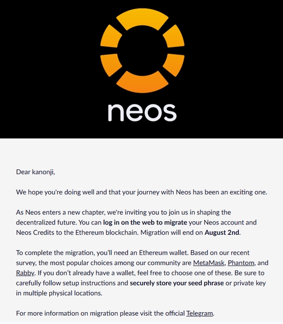Screen dimensions: 283x324
Task: Click the upper-right segment of the Neos ring
Action: coord(174,36)
